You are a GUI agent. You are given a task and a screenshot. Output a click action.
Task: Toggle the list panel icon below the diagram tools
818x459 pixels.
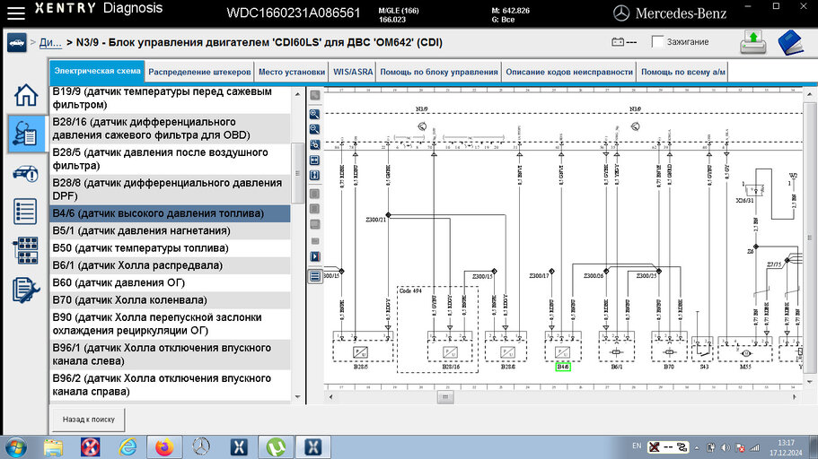(314, 276)
